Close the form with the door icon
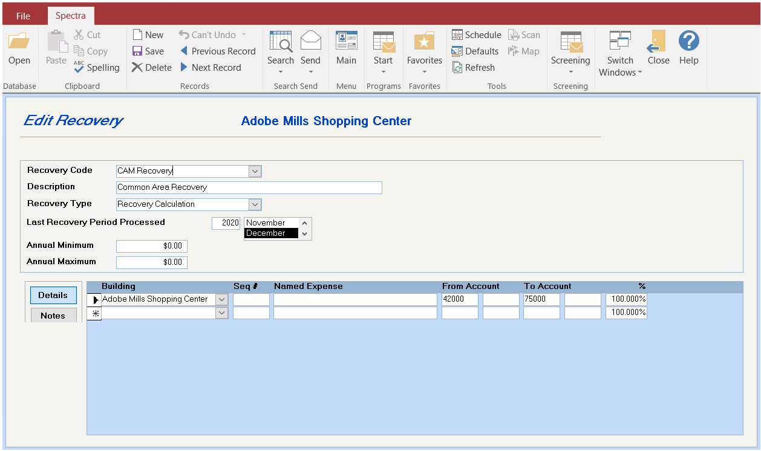Image resolution: width=761 pixels, height=451 pixels. point(658,48)
